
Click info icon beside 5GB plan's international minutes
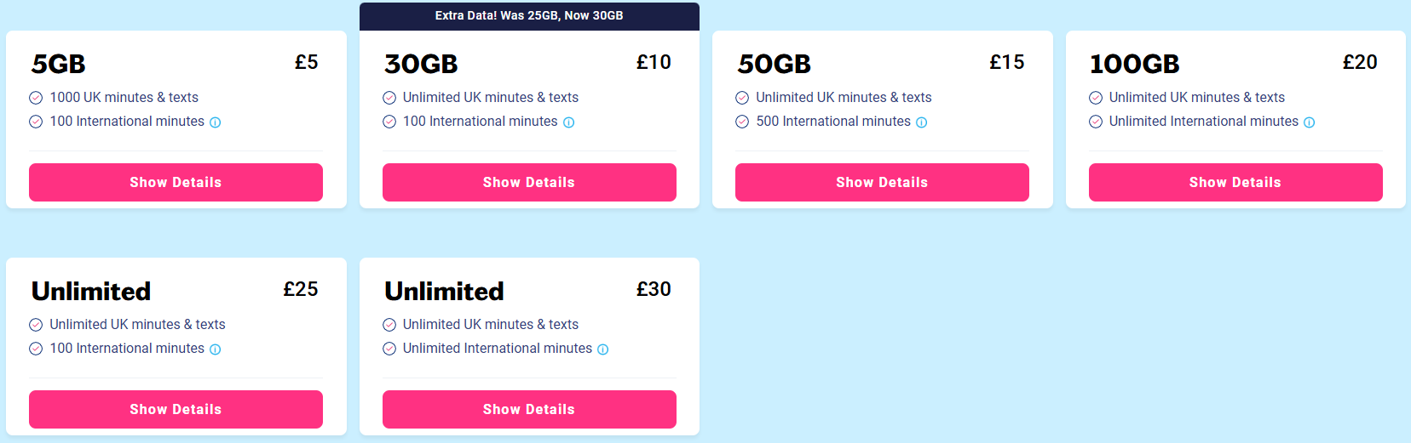(x=216, y=122)
